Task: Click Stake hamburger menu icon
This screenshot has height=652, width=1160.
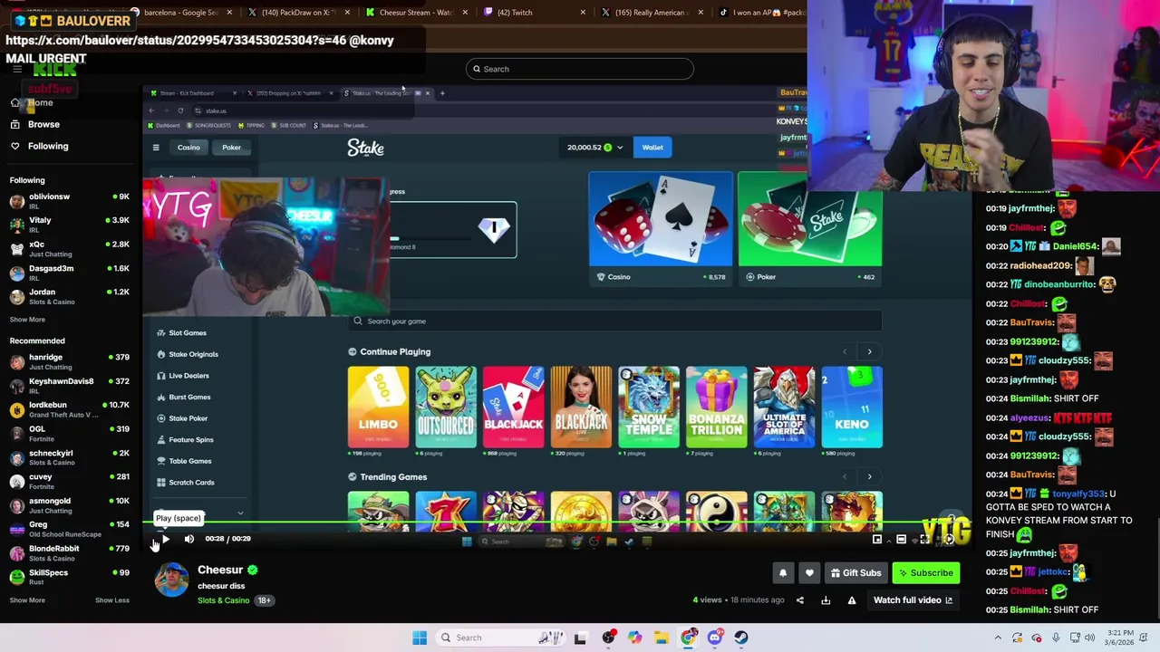Action: (156, 148)
